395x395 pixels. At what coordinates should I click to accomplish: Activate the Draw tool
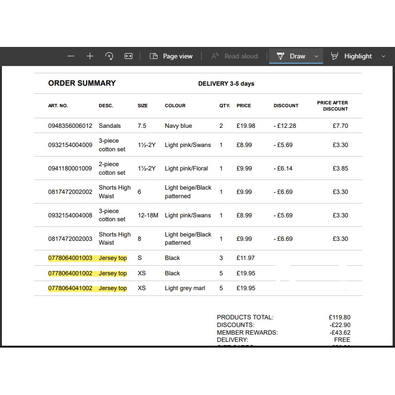291,56
